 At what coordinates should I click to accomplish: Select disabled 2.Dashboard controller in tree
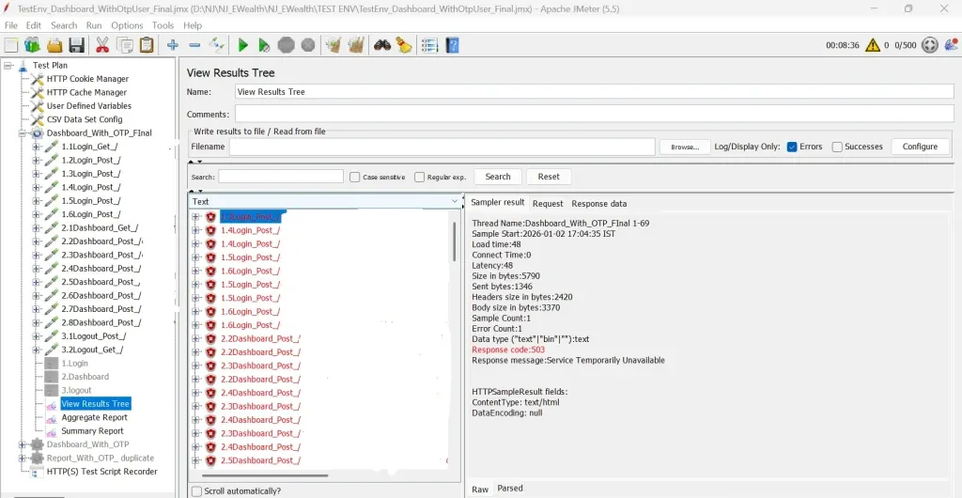[85, 377]
